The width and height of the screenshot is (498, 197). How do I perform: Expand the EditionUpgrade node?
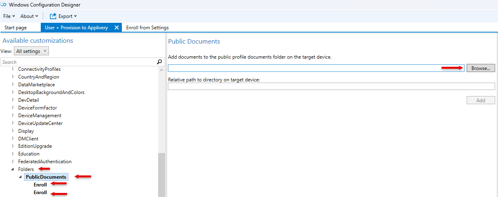[13, 146]
